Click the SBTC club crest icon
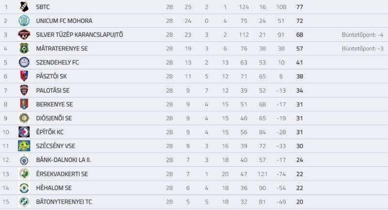Image resolution: width=388 pixels, height=210 pixels. point(24,7)
